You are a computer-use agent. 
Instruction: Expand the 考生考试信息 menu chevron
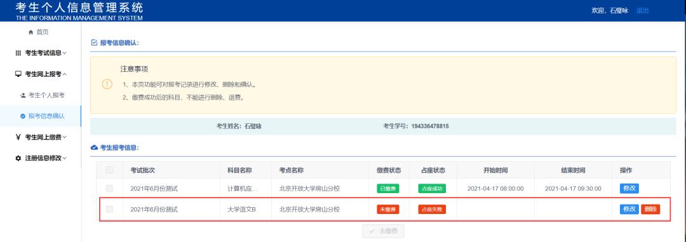65,53
